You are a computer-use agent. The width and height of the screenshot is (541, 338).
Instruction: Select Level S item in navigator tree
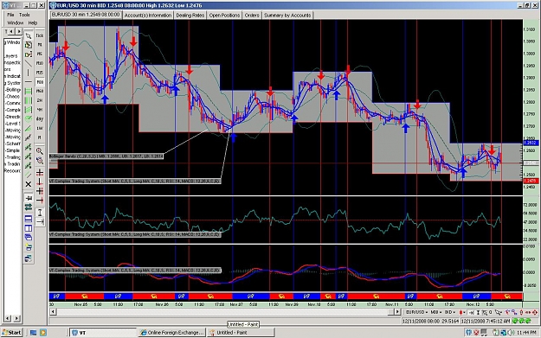coord(13,124)
